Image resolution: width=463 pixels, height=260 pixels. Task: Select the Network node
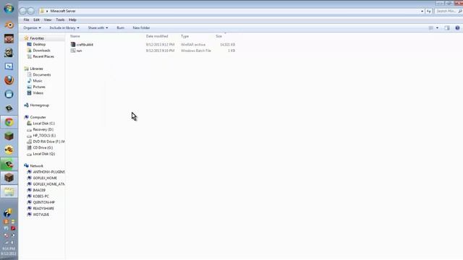pyautogui.click(x=37, y=166)
